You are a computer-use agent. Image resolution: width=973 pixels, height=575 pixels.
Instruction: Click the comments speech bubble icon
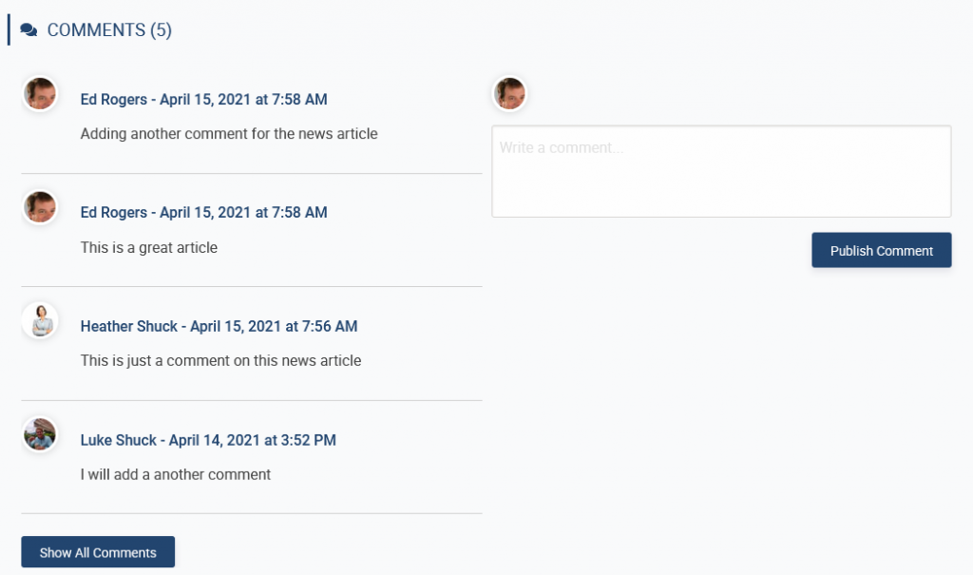pos(29,30)
